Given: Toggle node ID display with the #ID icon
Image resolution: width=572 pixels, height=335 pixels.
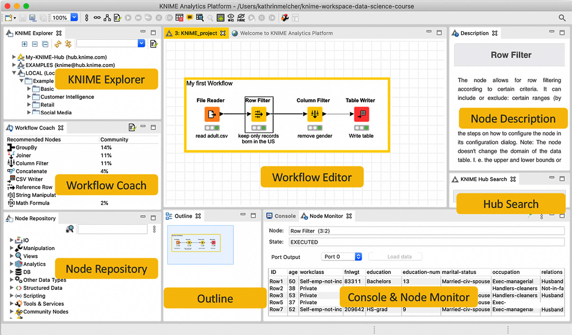Looking at the screenshot, I should coord(231,18).
